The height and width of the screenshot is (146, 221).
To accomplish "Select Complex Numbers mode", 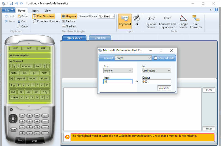I will tap(46, 21).
